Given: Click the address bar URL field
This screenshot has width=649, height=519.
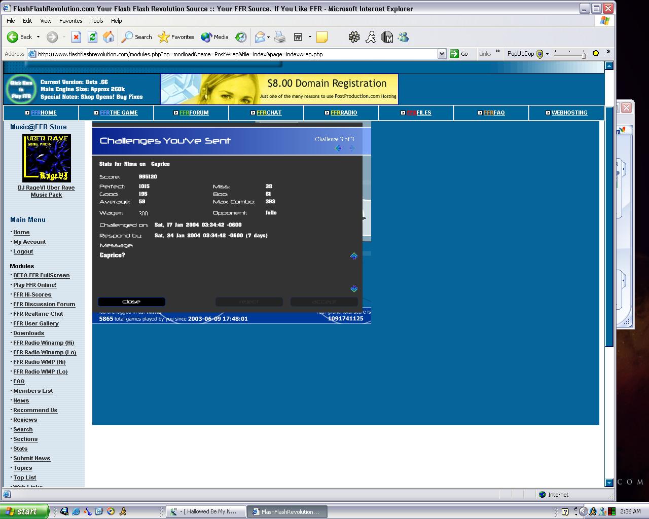Looking at the screenshot, I should pos(236,54).
